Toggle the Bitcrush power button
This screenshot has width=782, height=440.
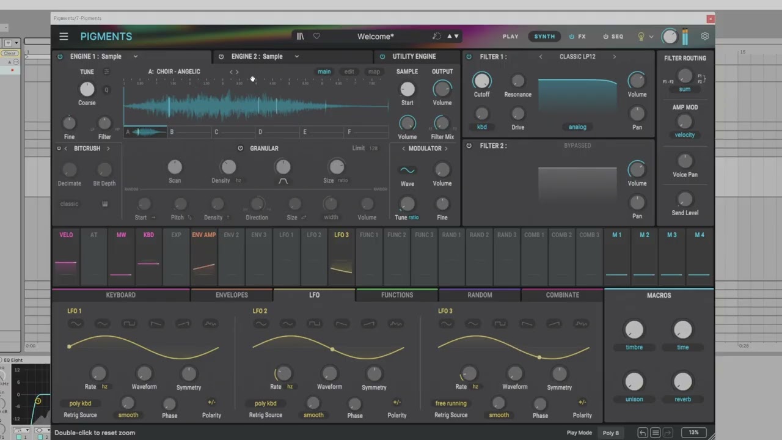(x=59, y=148)
